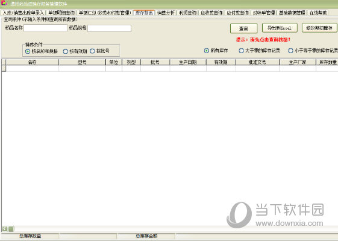The height and width of the screenshot is (241, 338).
Task: Select sort by 按批号 radio
Action: 92,51
